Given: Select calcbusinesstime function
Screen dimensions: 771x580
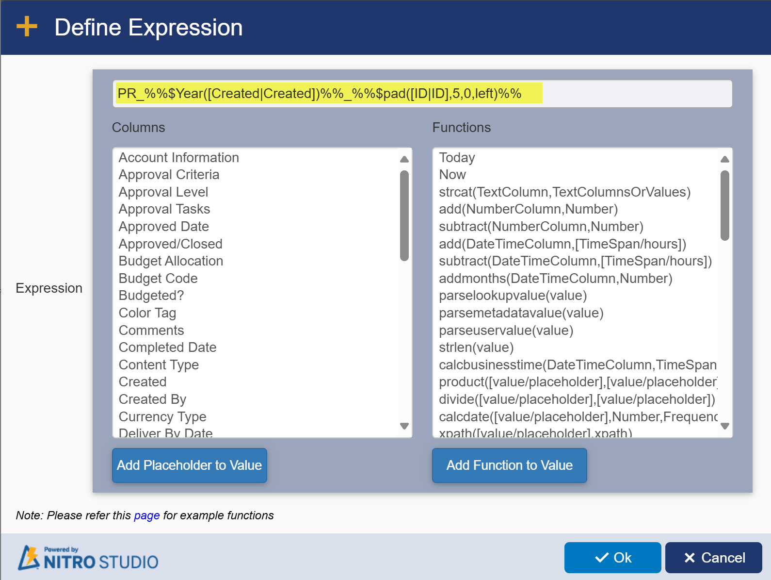Looking at the screenshot, I should pos(578,365).
